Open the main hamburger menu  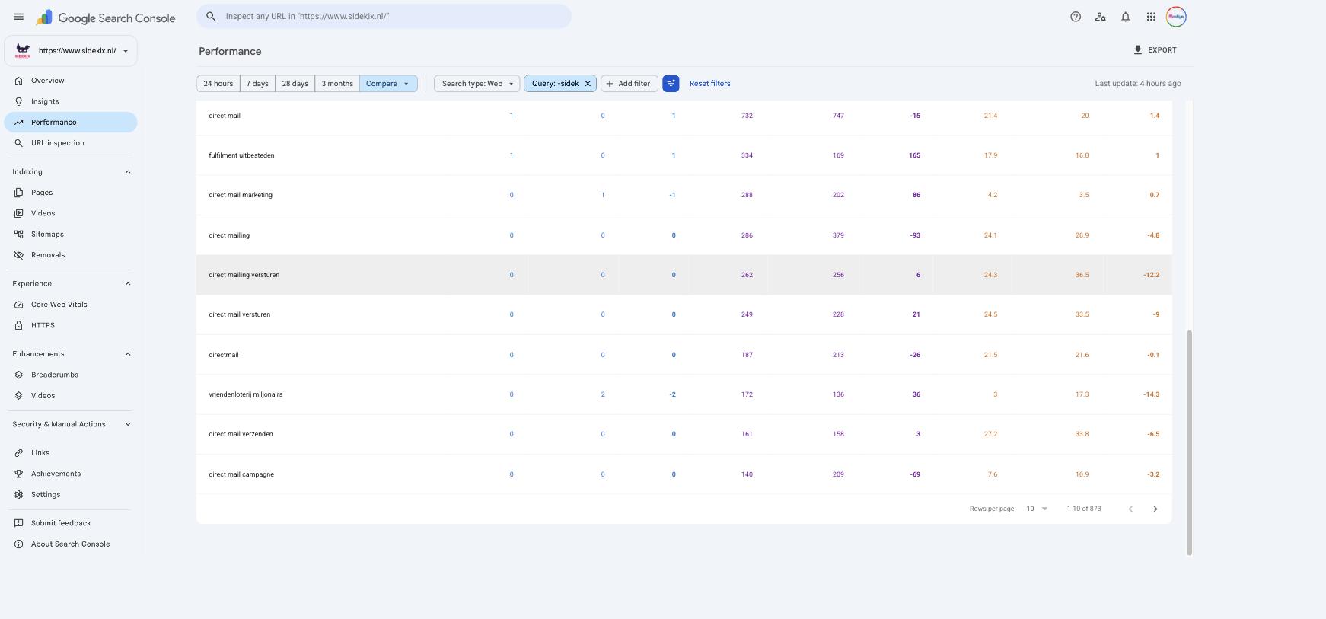coord(19,17)
